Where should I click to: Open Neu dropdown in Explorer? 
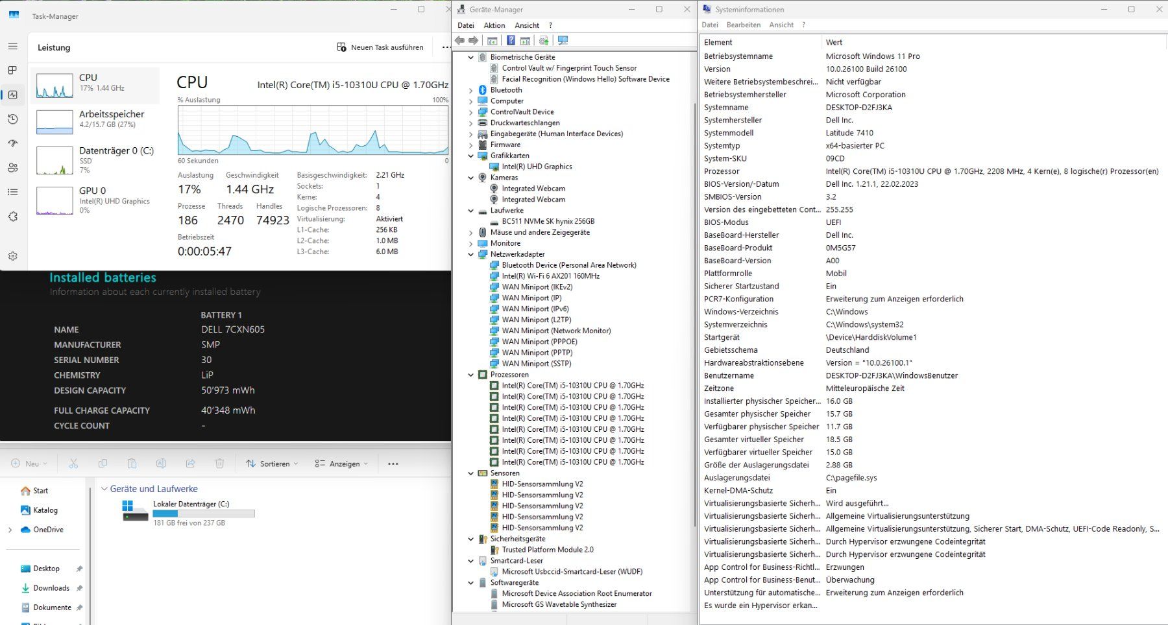point(29,464)
